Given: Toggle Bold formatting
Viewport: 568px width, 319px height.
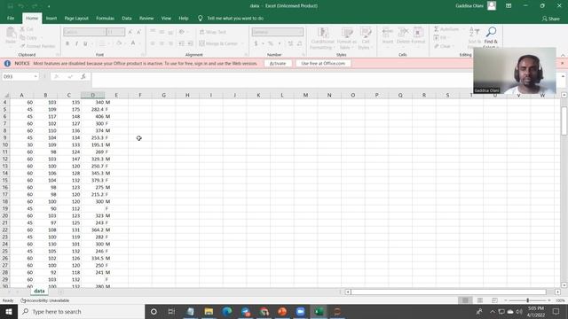Looking at the screenshot, I should click(67, 43).
